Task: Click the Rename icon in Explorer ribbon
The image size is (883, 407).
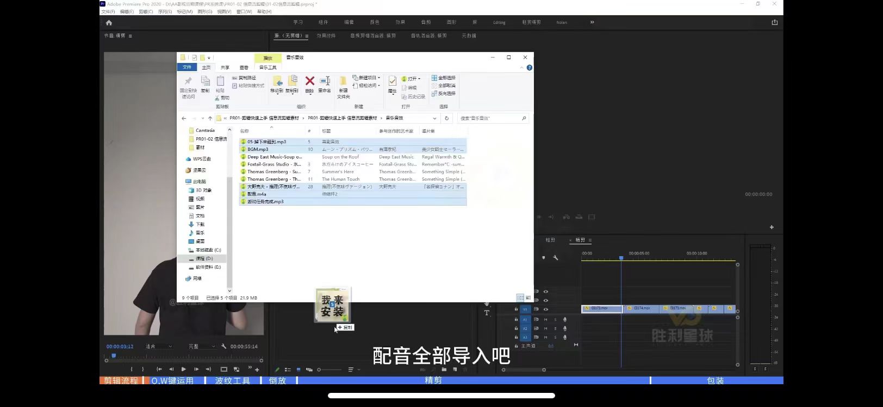Action: pyautogui.click(x=325, y=82)
